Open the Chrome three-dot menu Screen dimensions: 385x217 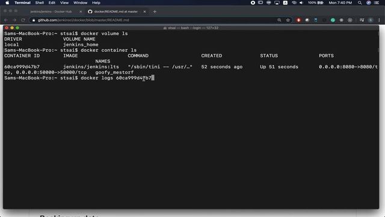379,20
